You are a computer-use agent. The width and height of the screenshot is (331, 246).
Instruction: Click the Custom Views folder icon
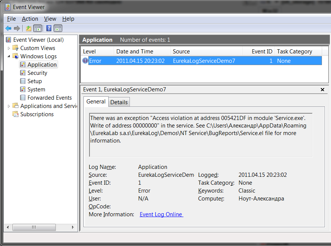click(x=15, y=48)
